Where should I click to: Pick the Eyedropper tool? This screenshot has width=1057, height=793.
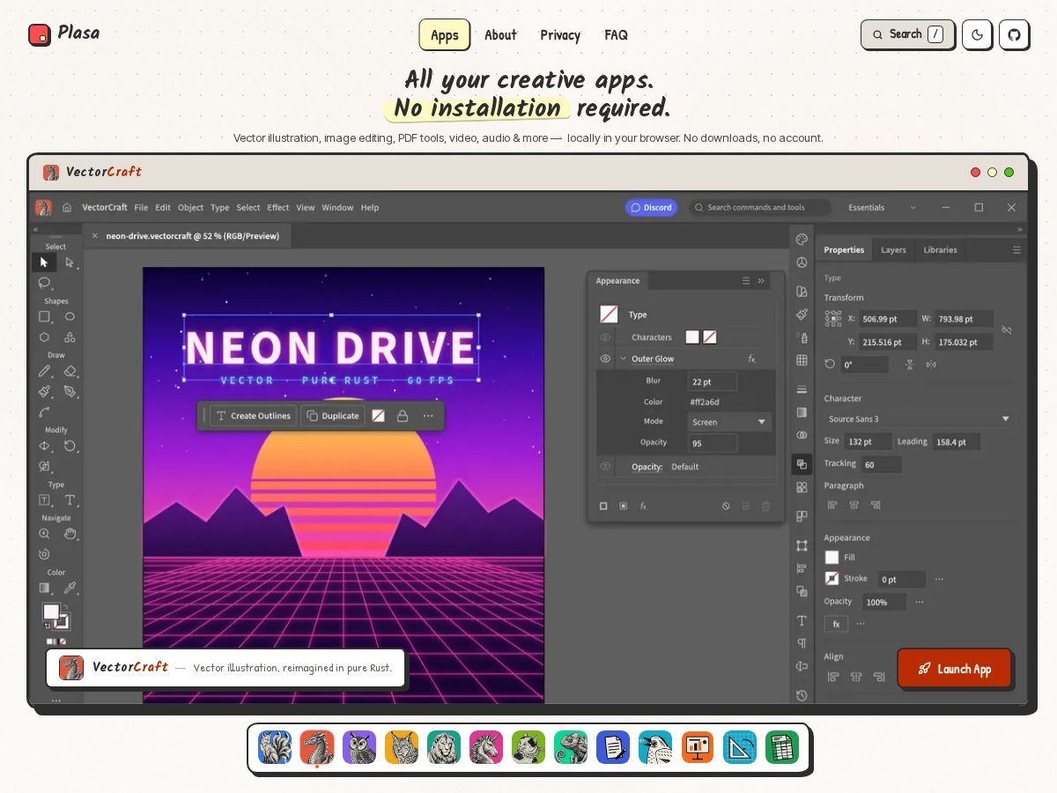tap(70, 588)
